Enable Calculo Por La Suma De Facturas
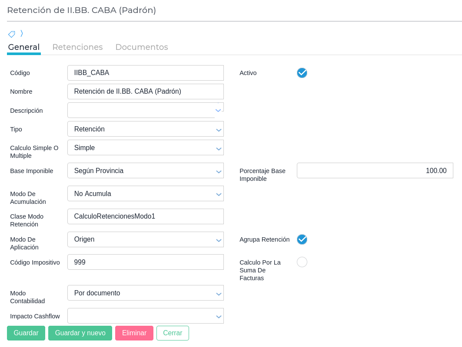The height and width of the screenshot is (347, 462). 302,262
